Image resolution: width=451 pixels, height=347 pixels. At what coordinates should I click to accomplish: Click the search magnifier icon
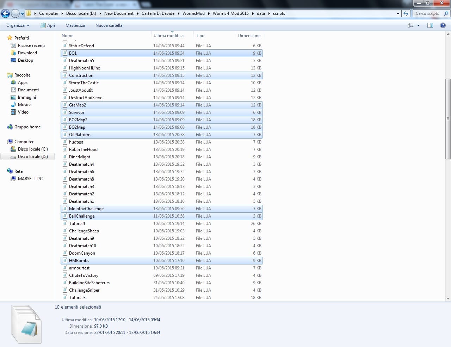pos(446,13)
